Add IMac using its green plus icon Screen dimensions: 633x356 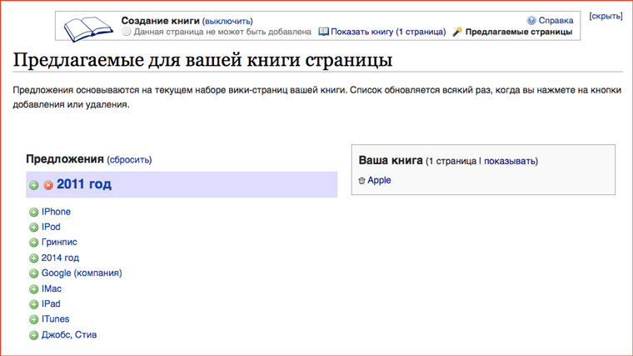(x=34, y=289)
